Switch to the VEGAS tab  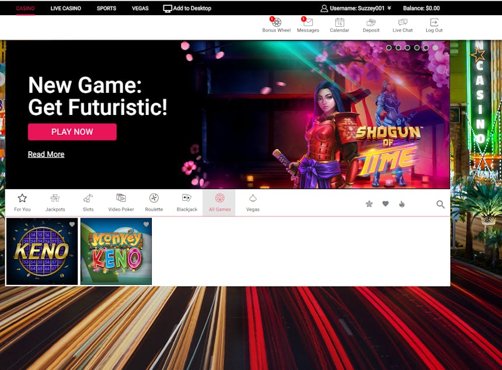tap(140, 8)
